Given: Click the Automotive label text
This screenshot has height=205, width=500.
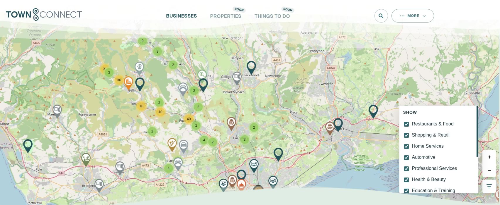Looking at the screenshot, I should coord(423,157).
